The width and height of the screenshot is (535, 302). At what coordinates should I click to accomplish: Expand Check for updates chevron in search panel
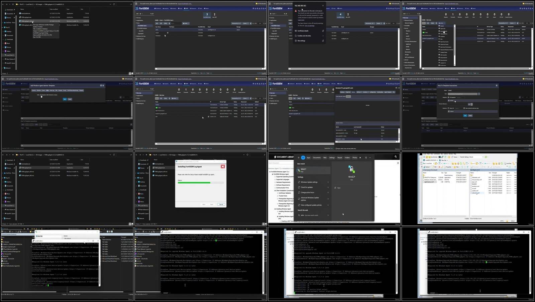pos(328,187)
